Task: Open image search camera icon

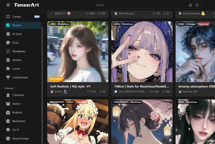Action: (190, 5)
